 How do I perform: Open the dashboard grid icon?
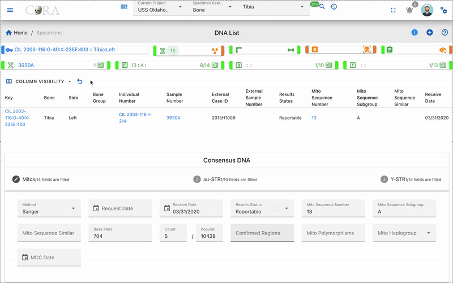pos(124,7)
